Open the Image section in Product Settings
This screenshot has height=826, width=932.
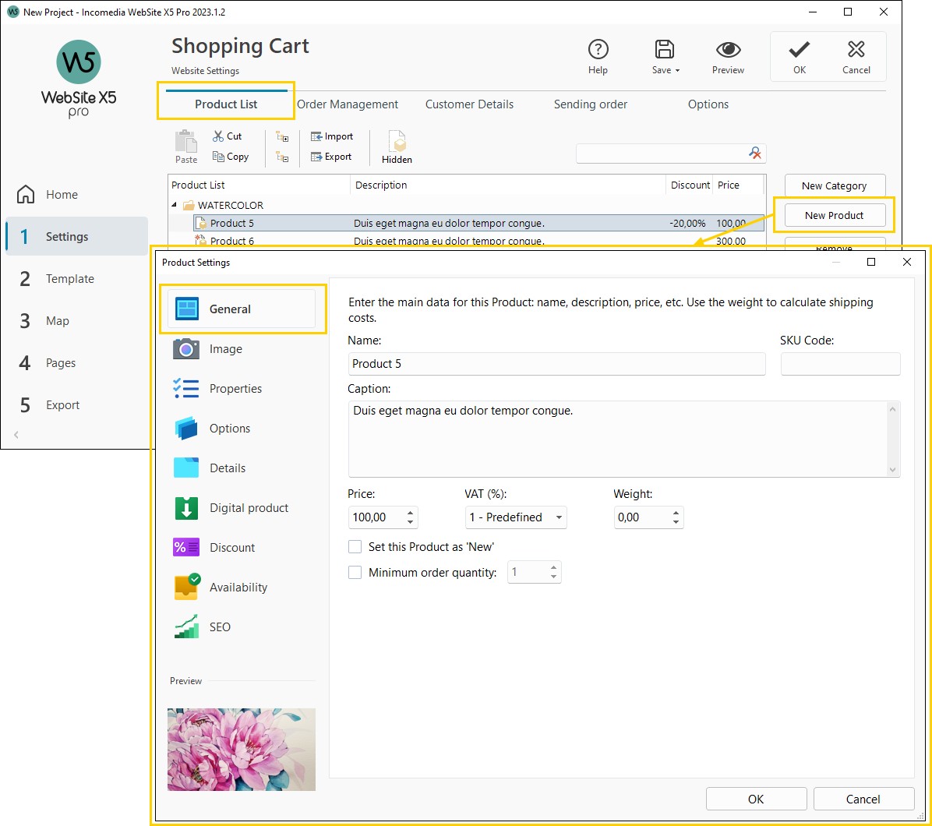coord(185,349)
